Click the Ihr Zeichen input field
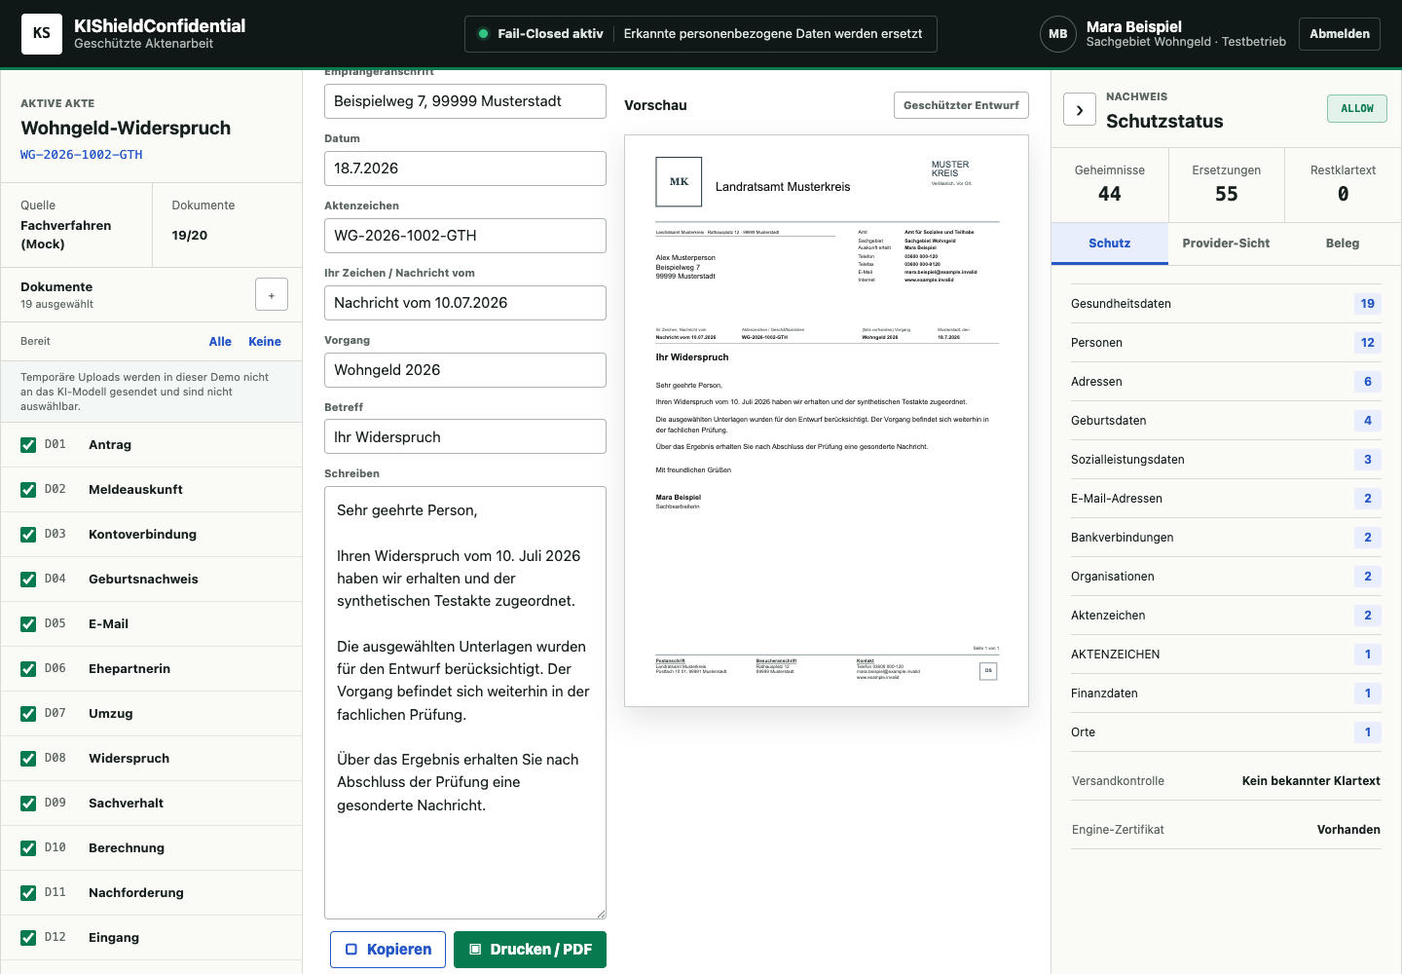 465,303
